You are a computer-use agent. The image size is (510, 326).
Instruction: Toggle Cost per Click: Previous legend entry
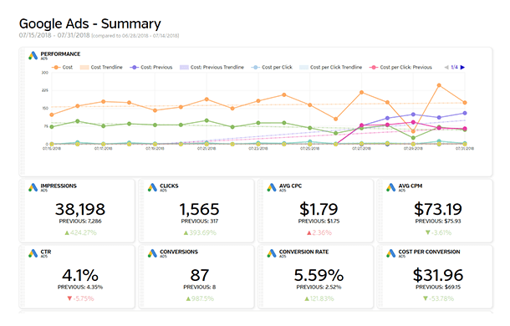pyautogui.click(x=400, y=68)
